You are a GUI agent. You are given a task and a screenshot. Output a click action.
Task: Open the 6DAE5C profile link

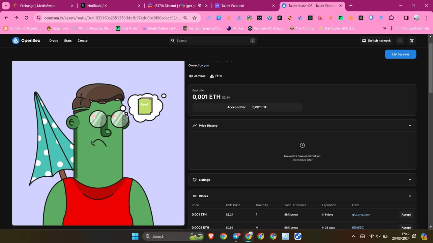(x=358, y=228)
